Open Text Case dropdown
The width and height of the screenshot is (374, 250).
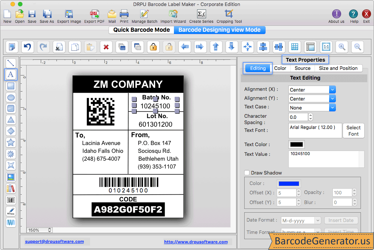pyautogui.click(x=312, y=108)
